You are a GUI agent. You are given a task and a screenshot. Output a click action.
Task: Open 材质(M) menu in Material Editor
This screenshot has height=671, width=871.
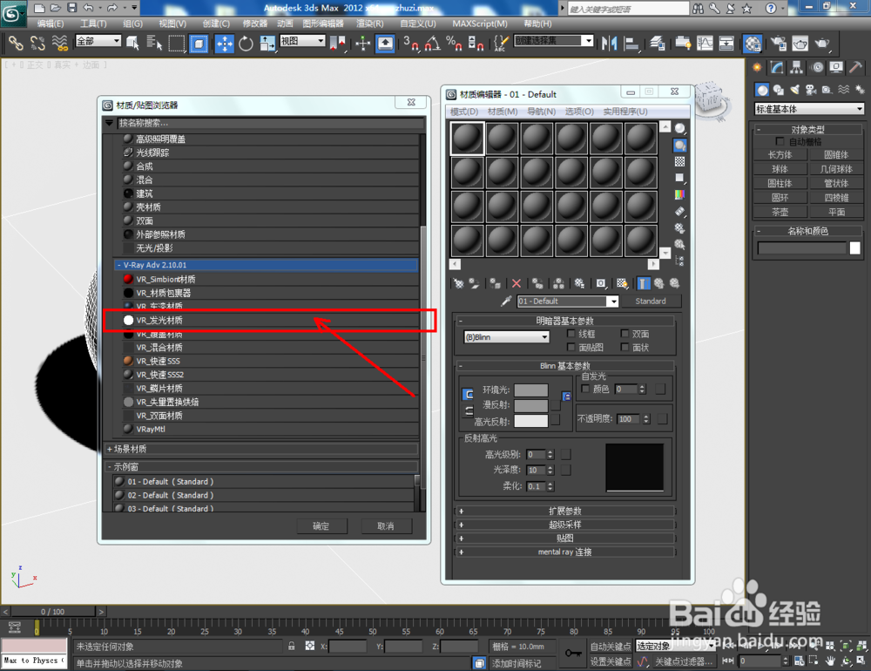[x=503, y=112]
